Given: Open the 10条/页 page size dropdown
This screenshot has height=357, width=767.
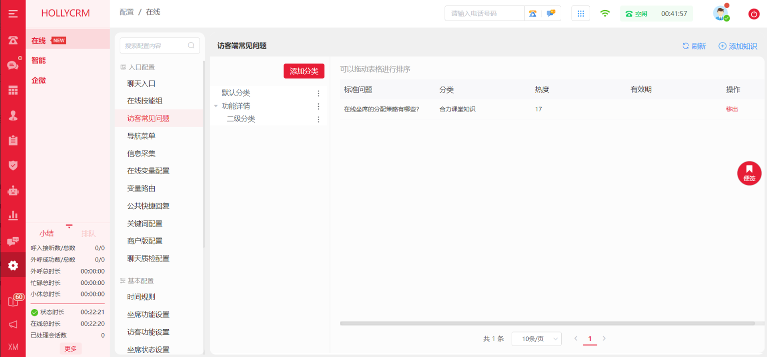Looking at the screenshot, I should tap(537, 338).
